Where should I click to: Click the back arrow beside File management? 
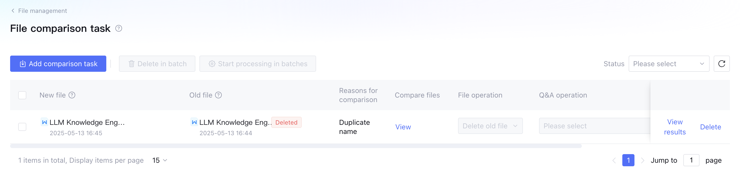tap(13, 11)
